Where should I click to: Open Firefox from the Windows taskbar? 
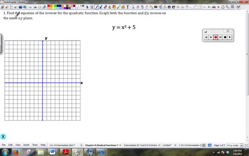click(x=17, y=152)
